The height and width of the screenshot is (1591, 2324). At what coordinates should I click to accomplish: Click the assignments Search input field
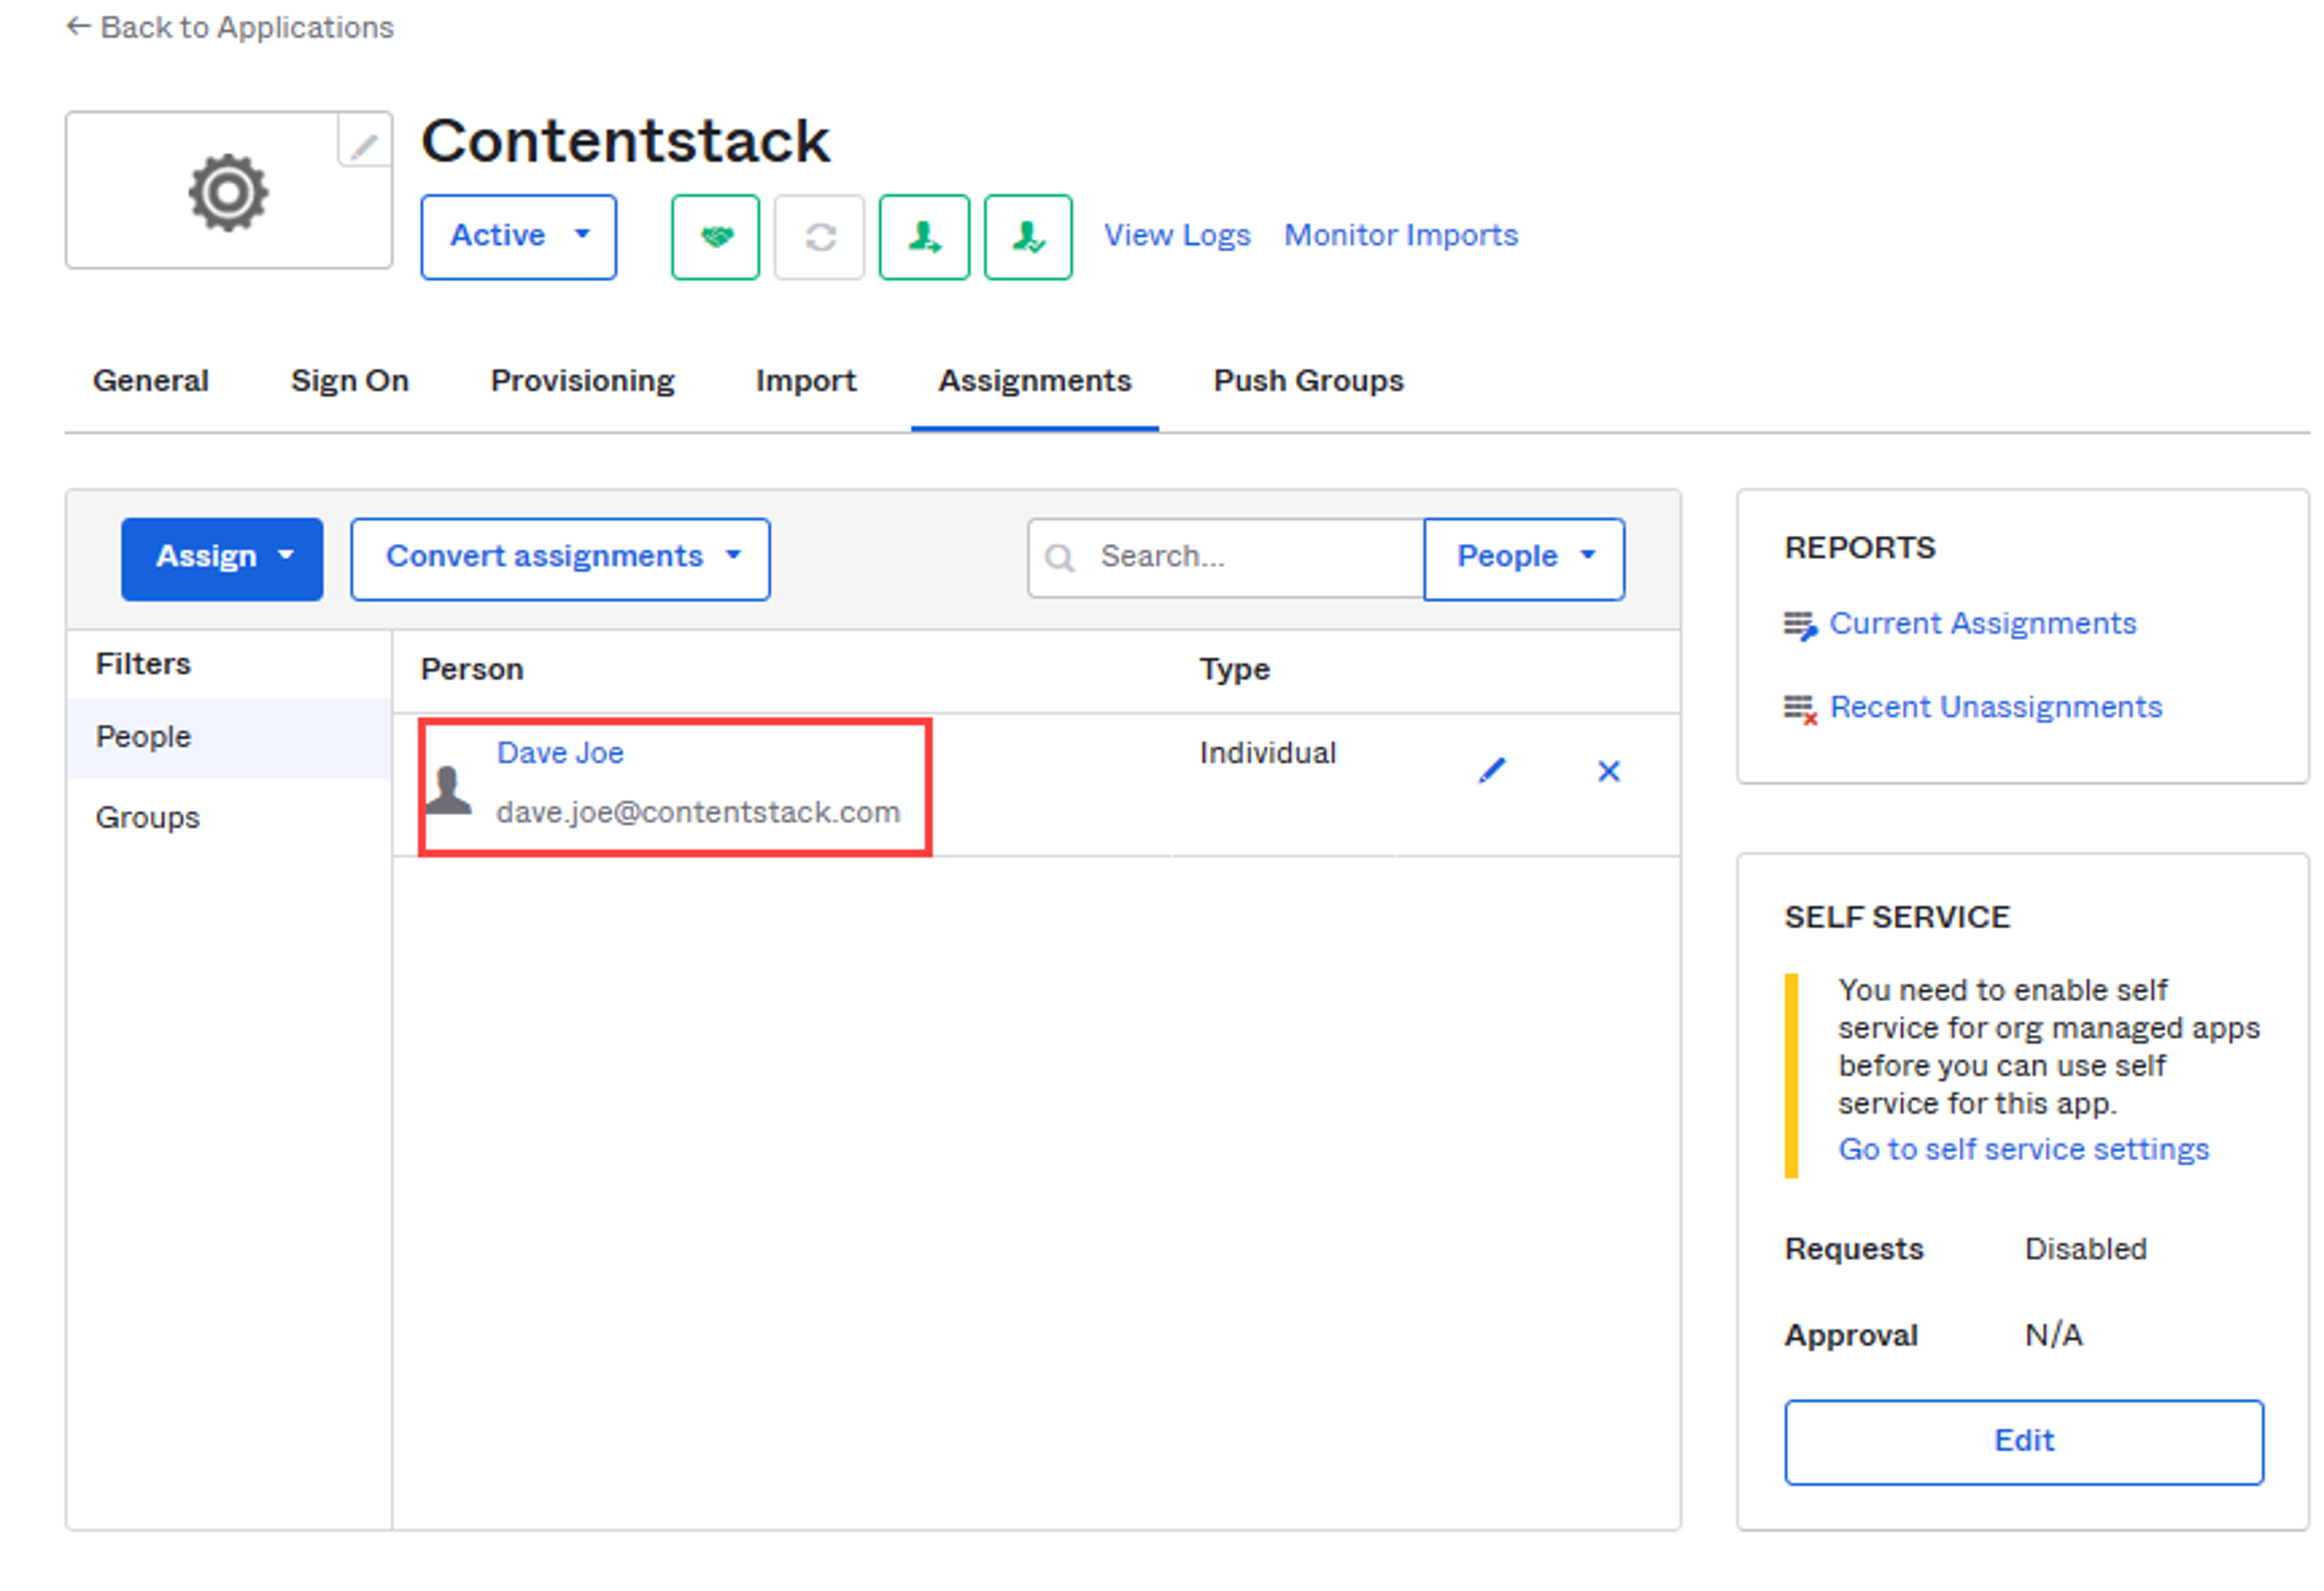click(x=1227, y=558)
